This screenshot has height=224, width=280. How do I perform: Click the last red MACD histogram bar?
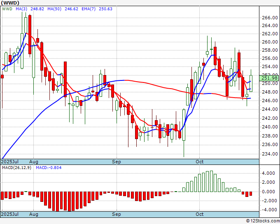pyautogui.click(x=251, y=194)
